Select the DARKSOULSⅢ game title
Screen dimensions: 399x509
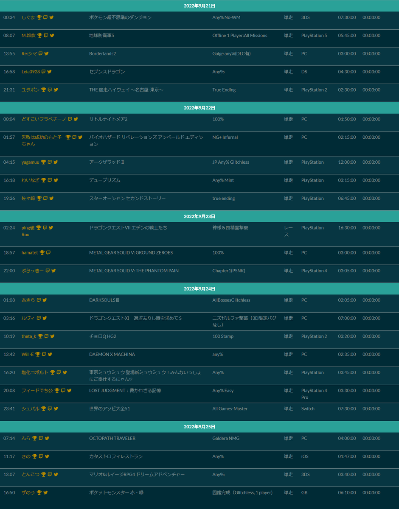tap(104, 300)
